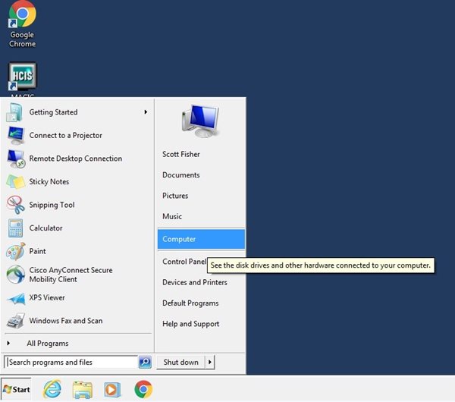Expand the Getting Started submenu arrow
This screenshot has height=402, width=455.
click(x=146, y=112)
